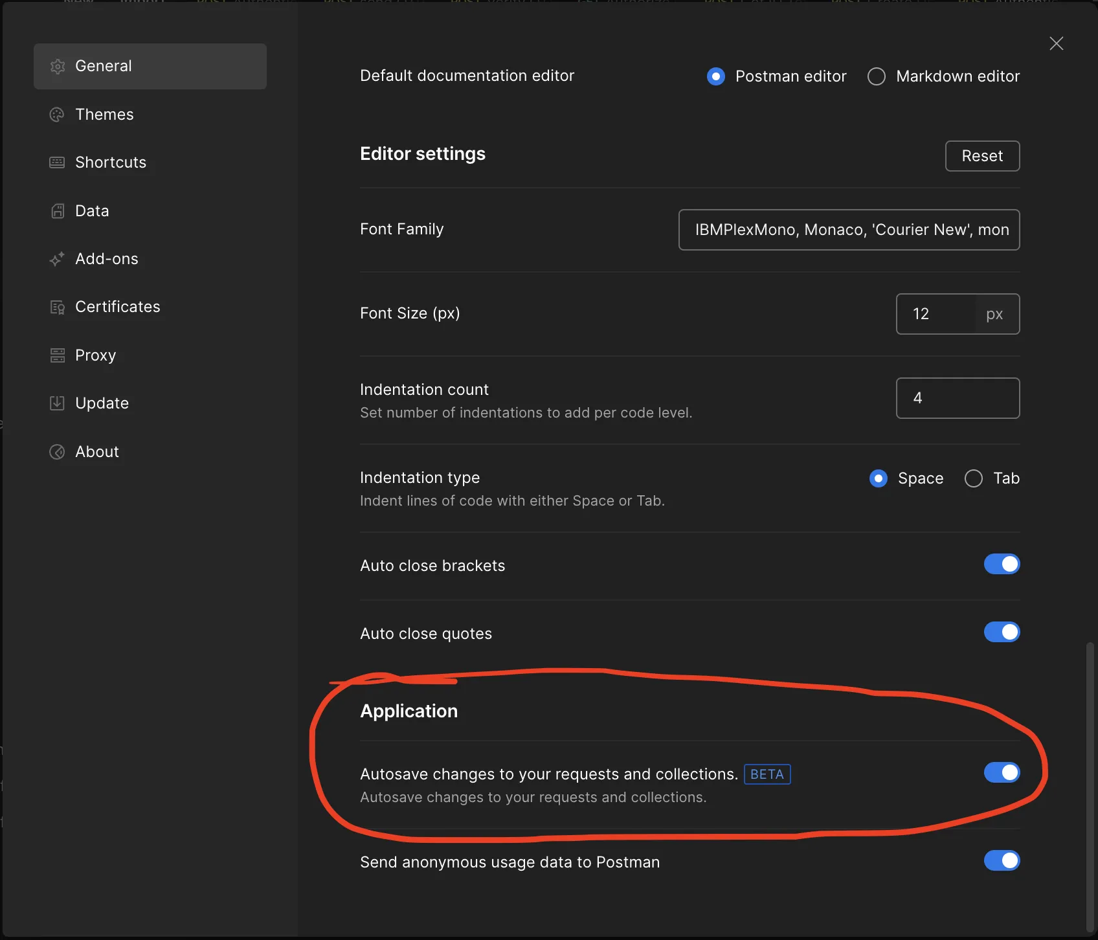Viewport: 1098px width, 940px height.
Task: Click the Certificates icon in sidebar
Action: [58, 307]
